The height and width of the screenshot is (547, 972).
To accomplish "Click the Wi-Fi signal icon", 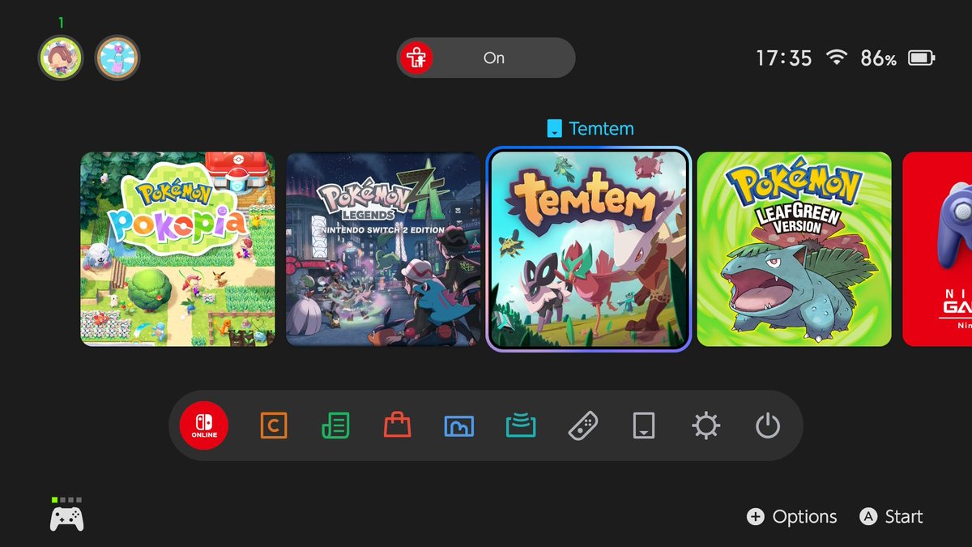I will [x=836, y=58].
